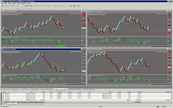Open the Strategy Tester icon

coord(22,6)
